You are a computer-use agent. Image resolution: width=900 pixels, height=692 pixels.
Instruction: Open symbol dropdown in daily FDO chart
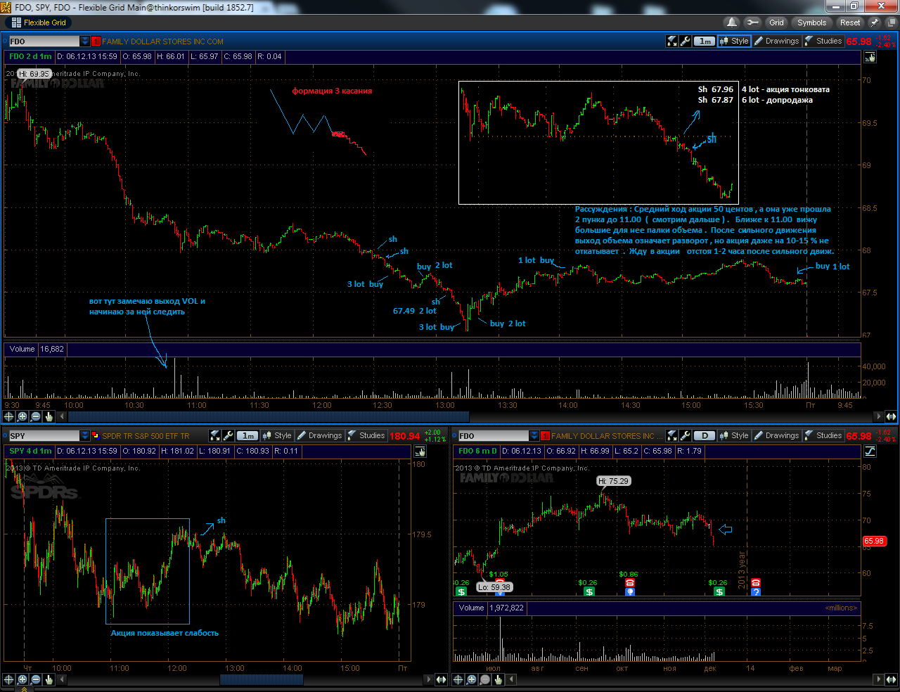(534, 436)
